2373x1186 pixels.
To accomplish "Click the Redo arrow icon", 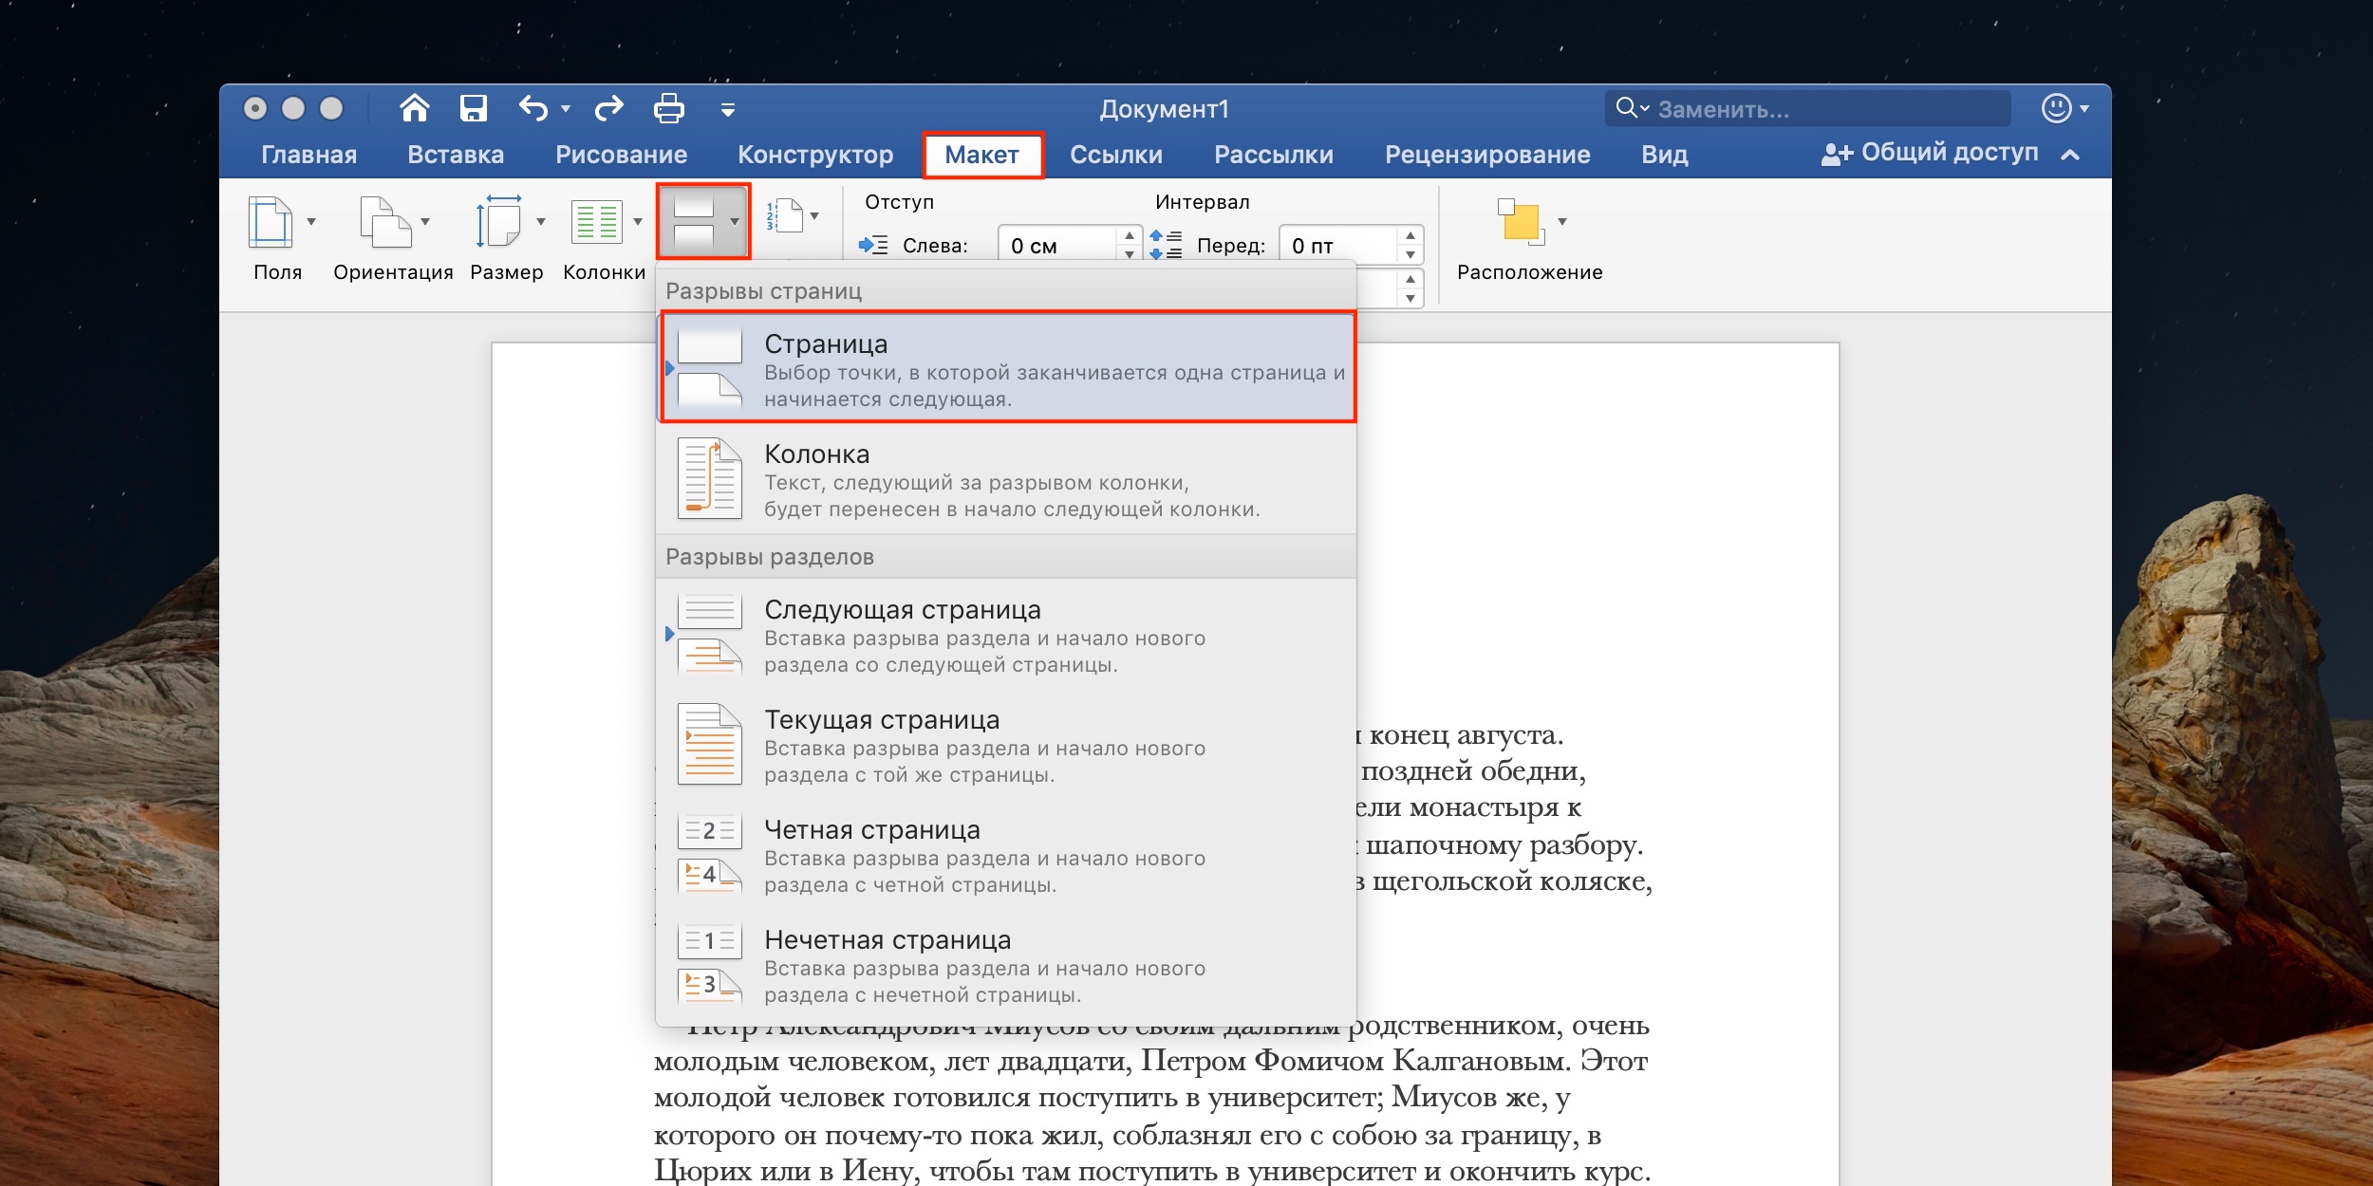I will pos(608,108).
